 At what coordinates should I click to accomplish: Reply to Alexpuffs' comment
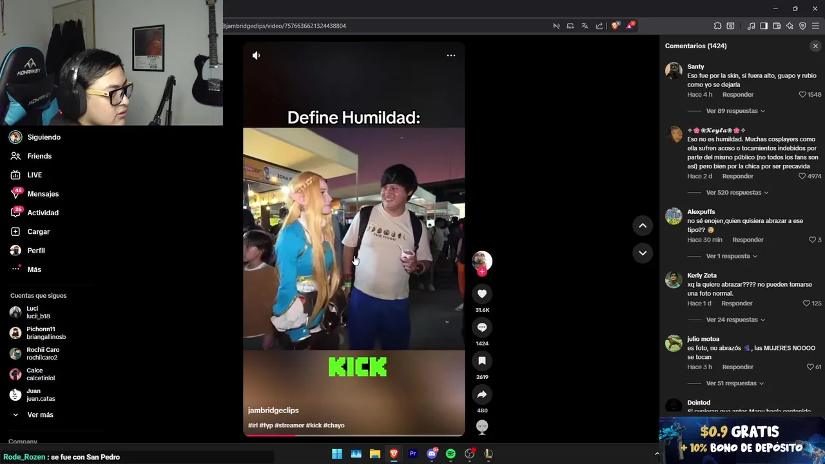[x=748, y=240]
